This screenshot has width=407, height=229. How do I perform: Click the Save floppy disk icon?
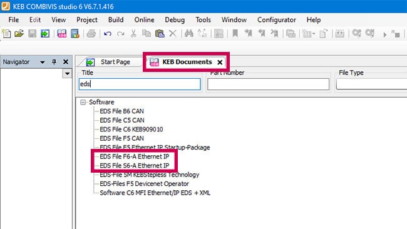[32, 34]
